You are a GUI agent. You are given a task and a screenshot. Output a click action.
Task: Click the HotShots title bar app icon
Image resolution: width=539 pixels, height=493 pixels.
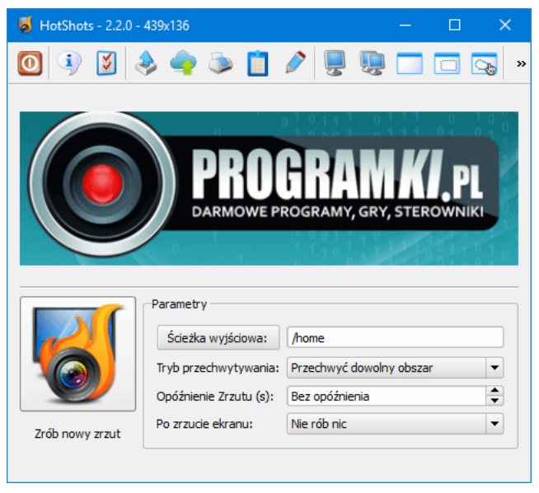pyautogui.click(x=26, y=25)
